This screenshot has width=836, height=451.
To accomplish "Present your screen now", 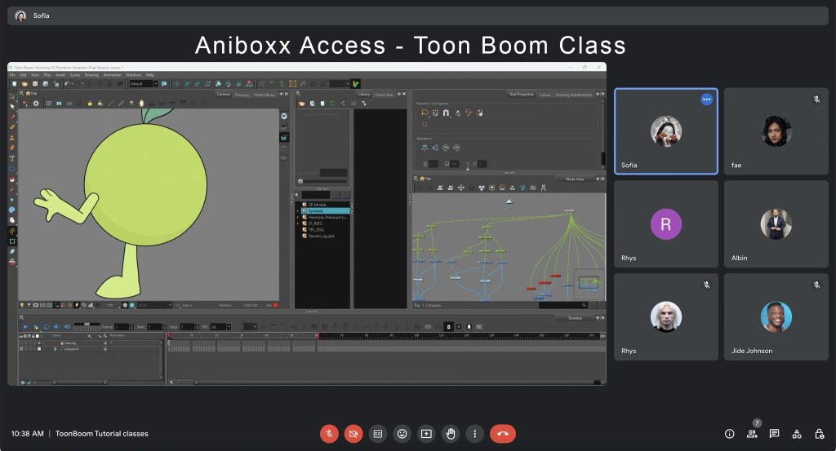I will [x=426, y=434].
